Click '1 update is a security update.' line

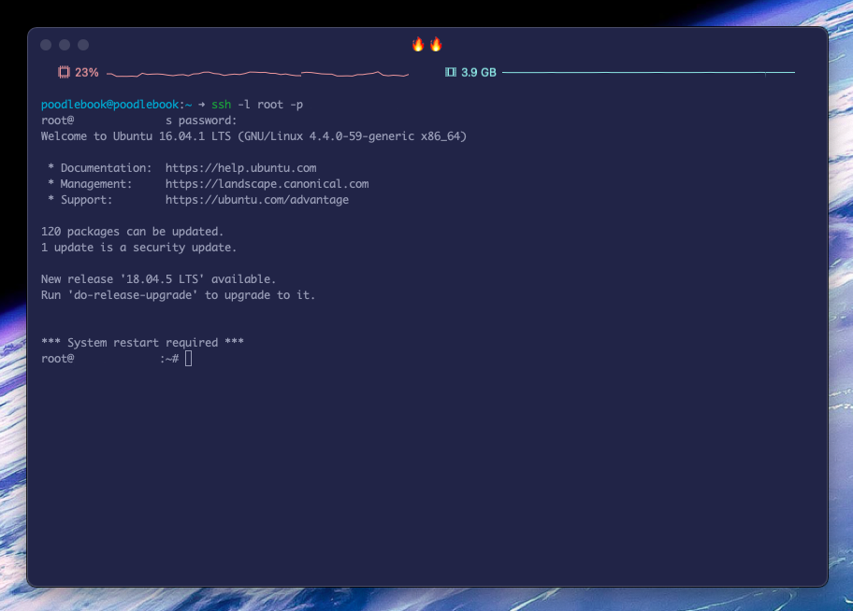[x=138, y=248]
